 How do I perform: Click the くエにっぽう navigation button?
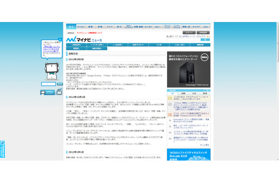tap(180, 45)
